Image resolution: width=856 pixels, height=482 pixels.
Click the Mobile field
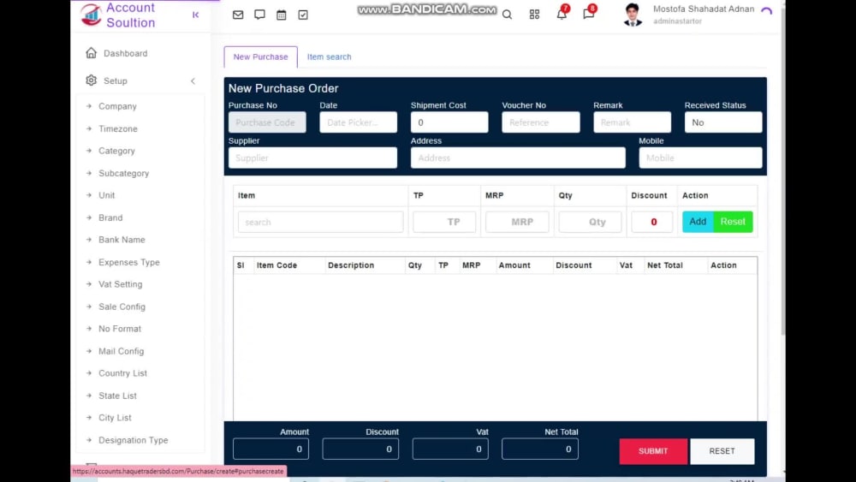(x=700, y=158)
